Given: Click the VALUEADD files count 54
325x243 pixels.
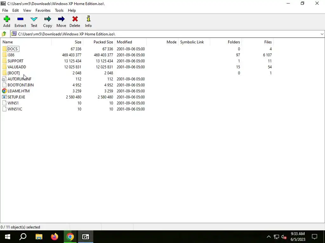Looking at the screenshot, I should coord(270,67).
